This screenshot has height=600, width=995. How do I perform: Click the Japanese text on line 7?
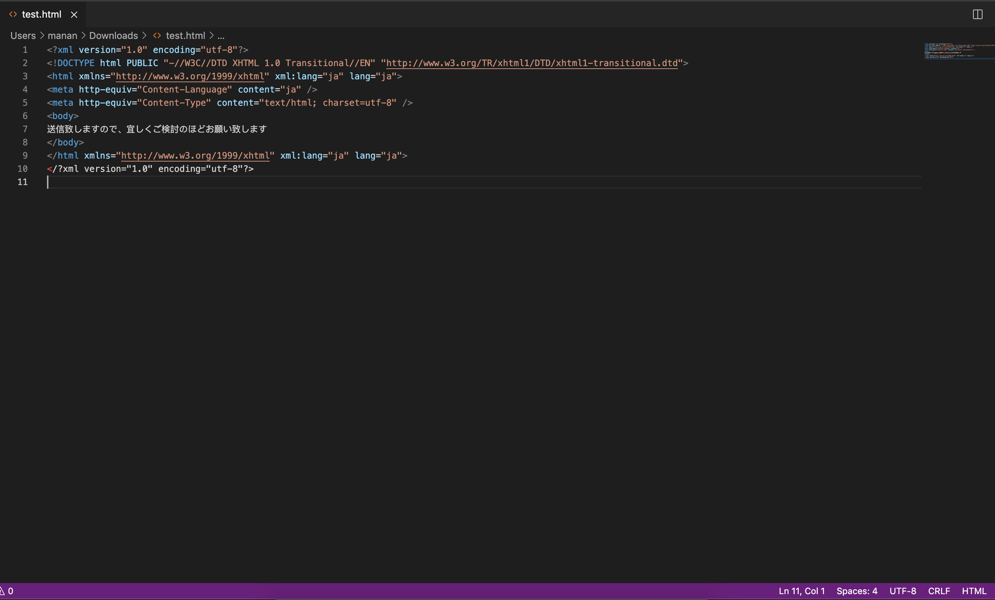point(157,129)
